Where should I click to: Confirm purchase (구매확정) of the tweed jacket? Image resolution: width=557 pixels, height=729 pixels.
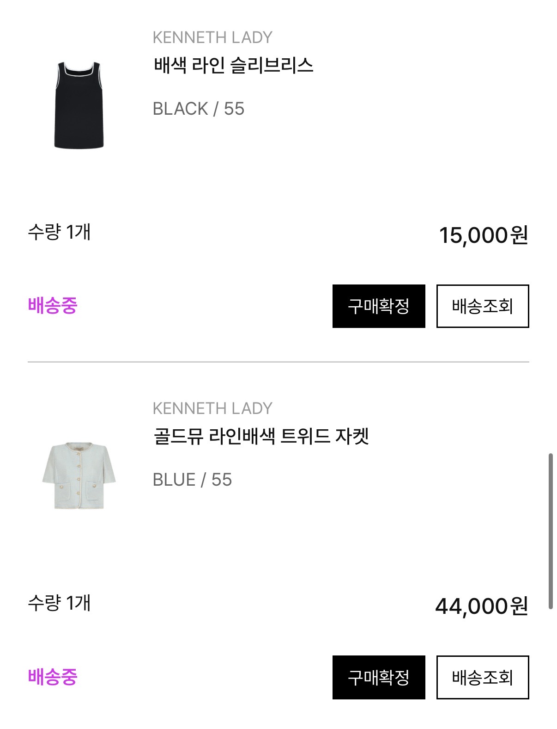tap(379, 677)
